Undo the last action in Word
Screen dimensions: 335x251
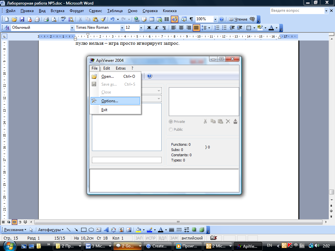coord(113,19)
